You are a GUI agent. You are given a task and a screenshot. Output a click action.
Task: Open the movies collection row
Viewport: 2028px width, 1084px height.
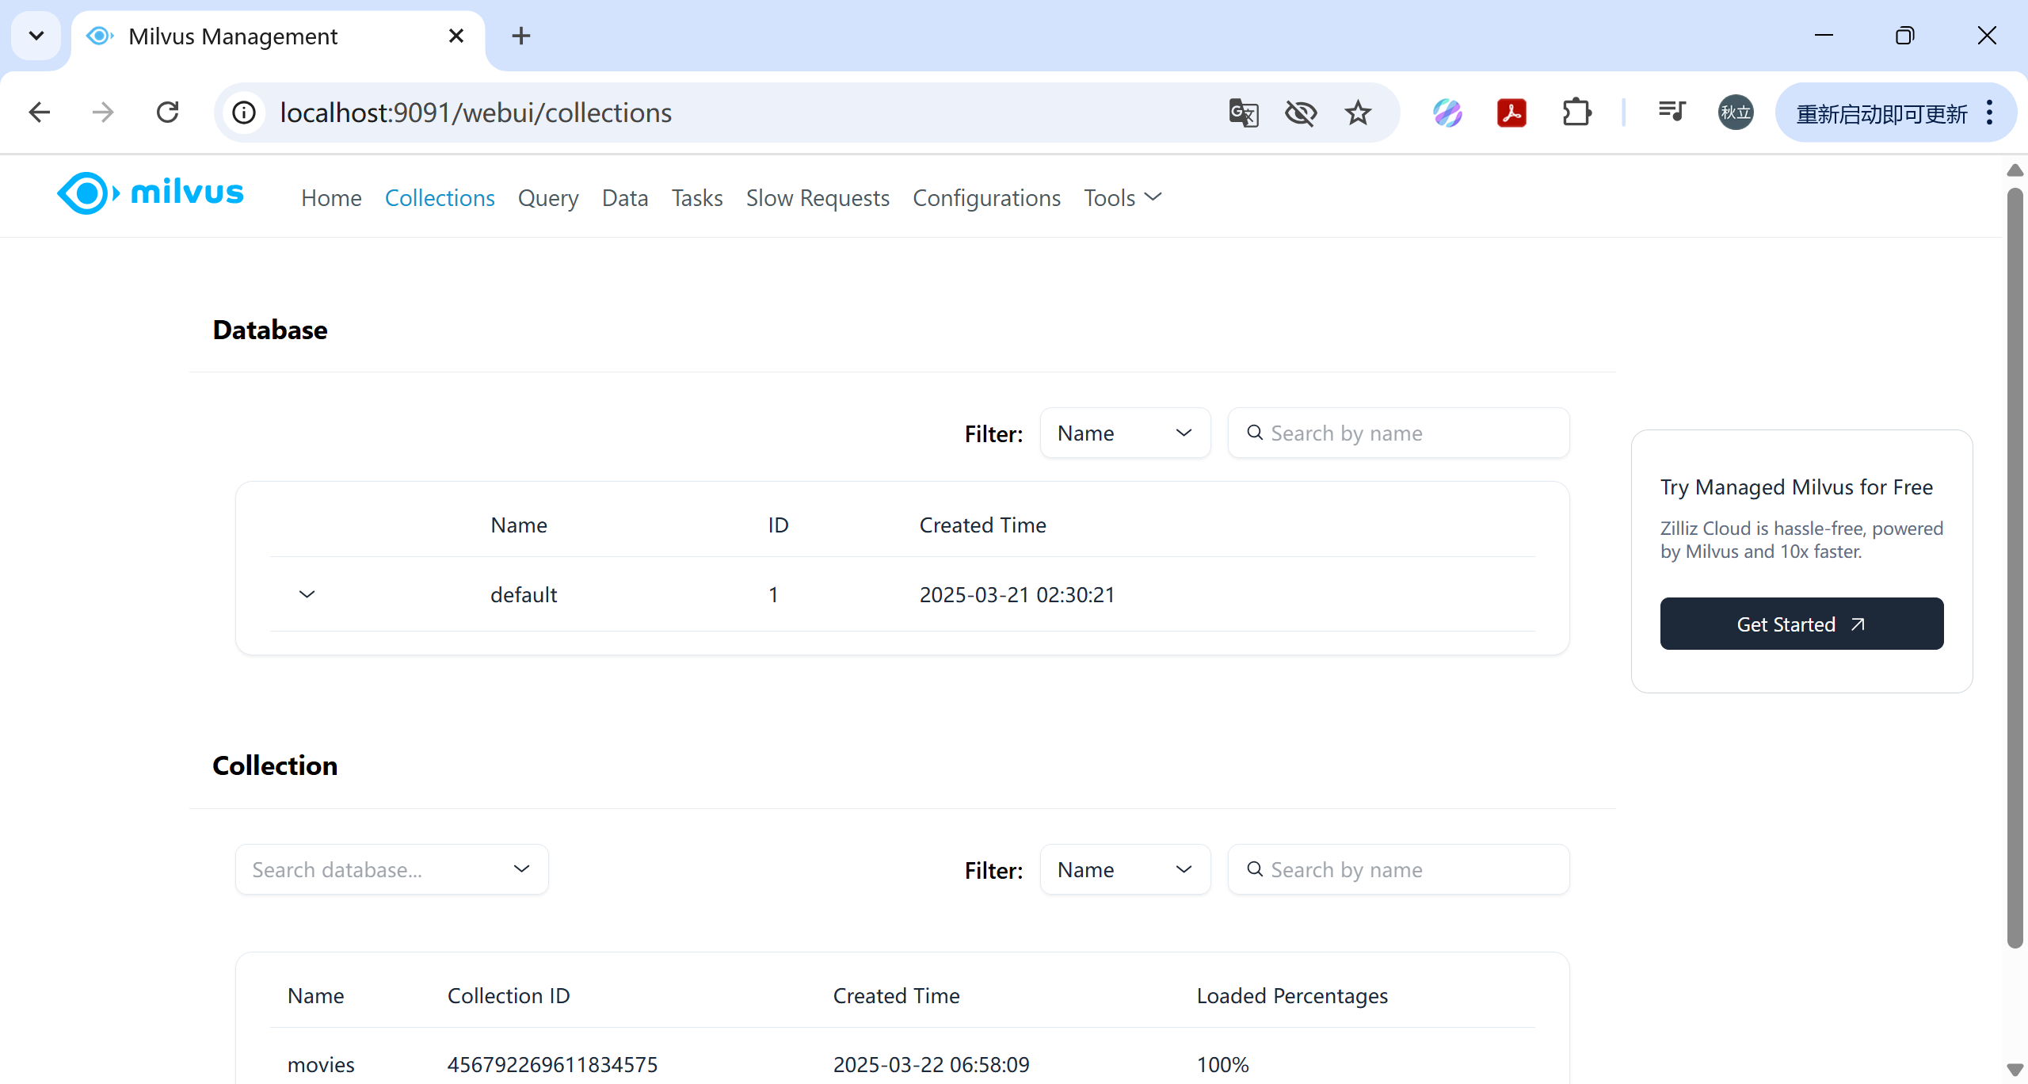[x=321, y=1064]
